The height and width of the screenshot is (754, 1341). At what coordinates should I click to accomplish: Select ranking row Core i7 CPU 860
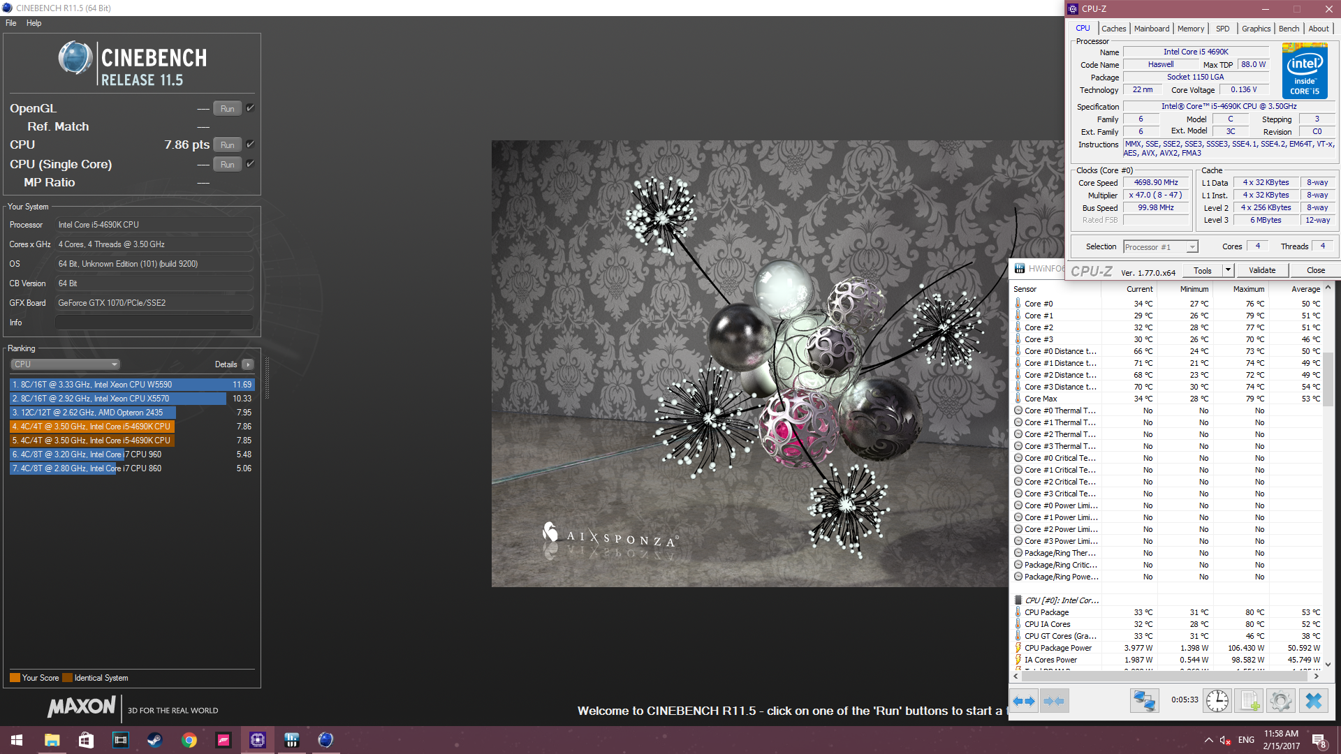[132, 468]
